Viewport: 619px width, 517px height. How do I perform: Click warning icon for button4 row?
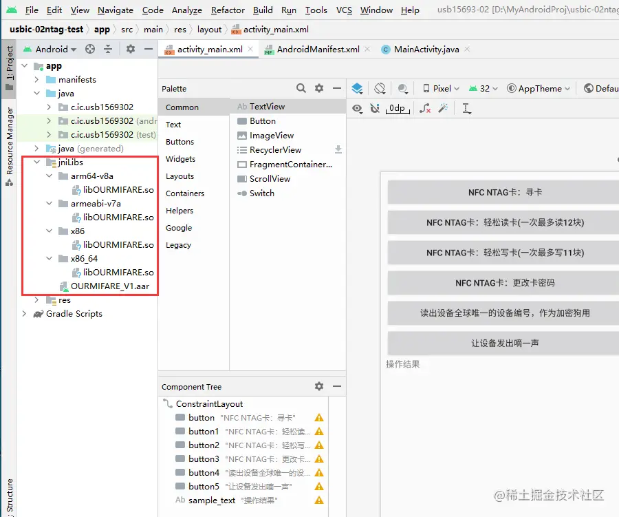(319, 473)
